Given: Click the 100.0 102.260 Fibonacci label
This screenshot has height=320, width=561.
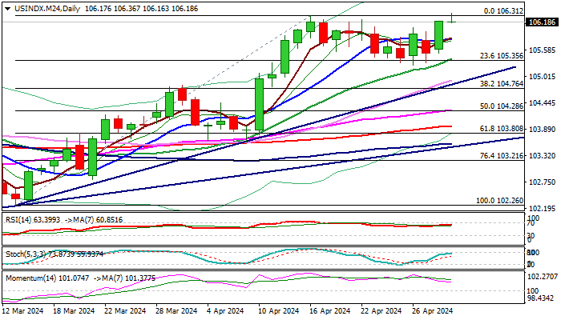Looking at the screenshot, I should tap(498, 201).
